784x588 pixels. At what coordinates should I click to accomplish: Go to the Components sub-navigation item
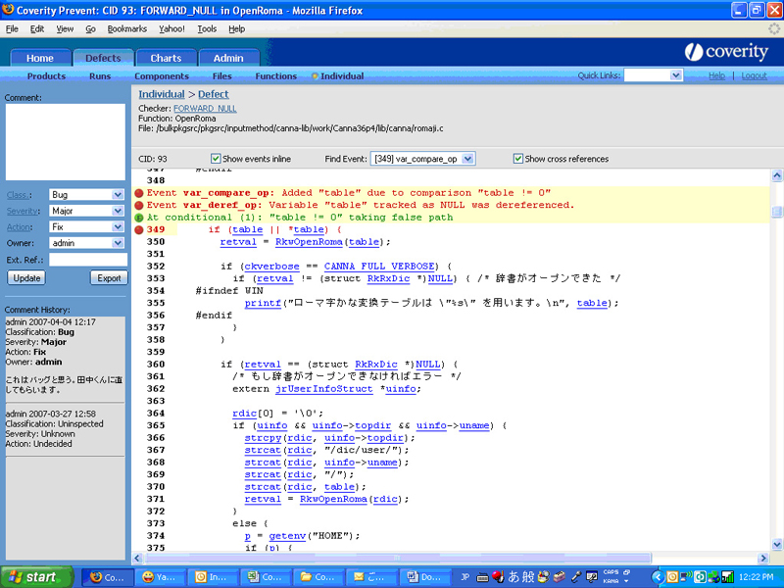(x=162, y=76)
